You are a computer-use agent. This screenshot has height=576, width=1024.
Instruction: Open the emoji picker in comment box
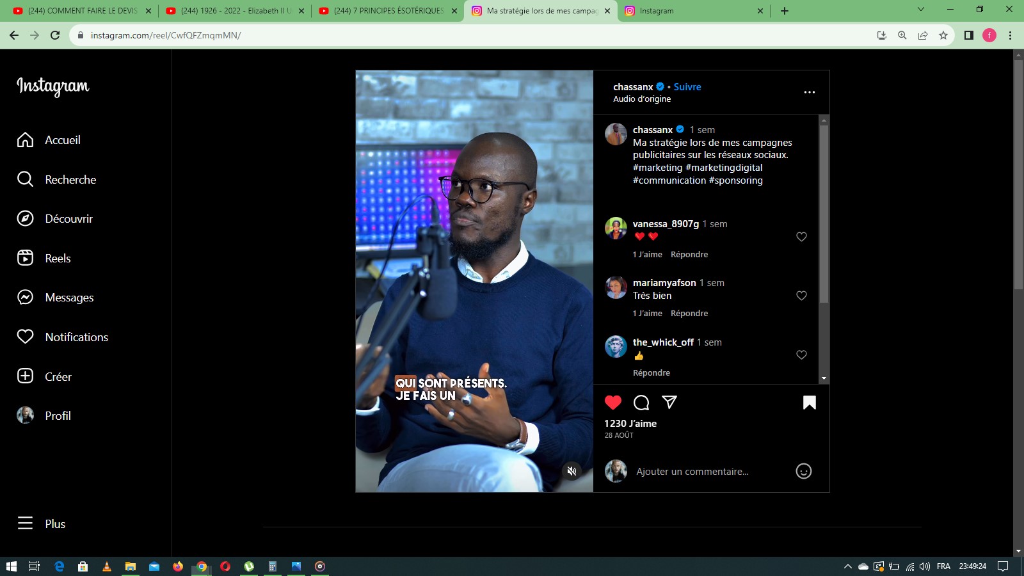(x=803, y=472)
